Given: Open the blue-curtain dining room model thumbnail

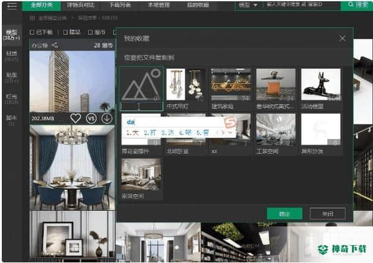Looking at the screenshot, I should coord(72,168).
